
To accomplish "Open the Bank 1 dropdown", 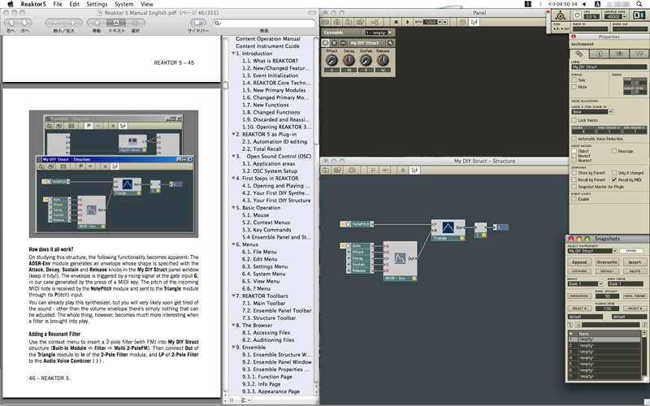I will coord(585,283).
